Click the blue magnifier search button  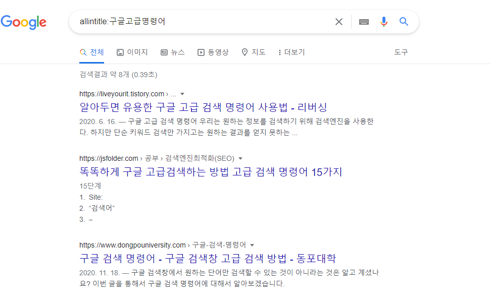404,22
